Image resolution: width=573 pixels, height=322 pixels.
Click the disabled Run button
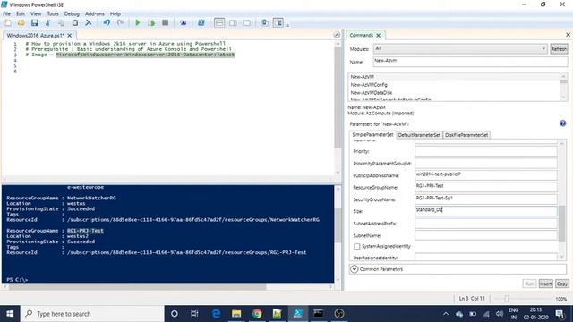(x=529, y=284)
